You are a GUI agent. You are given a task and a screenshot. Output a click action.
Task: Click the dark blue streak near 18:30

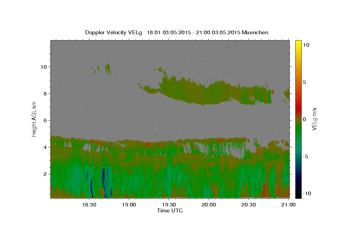click(91, 188)
